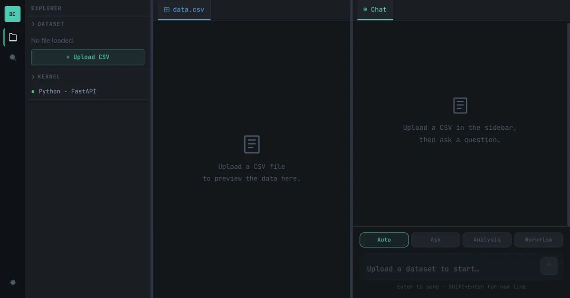The image size is (570, 298).
Task: Select the Ask chat mode
Action: tap(436, 240)
